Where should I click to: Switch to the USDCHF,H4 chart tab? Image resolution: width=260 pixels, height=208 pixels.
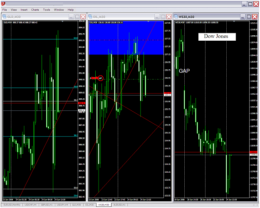(x=30, y=205)
